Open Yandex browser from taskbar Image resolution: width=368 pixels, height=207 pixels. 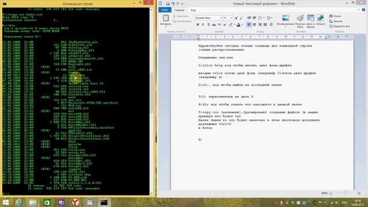75,202
